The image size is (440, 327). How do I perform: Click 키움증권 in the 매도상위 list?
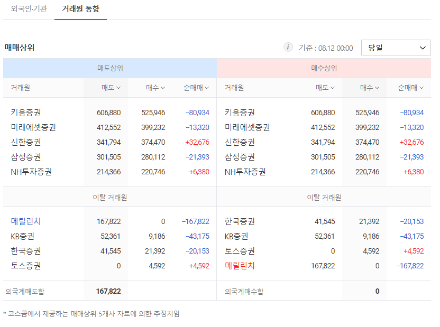26,113
